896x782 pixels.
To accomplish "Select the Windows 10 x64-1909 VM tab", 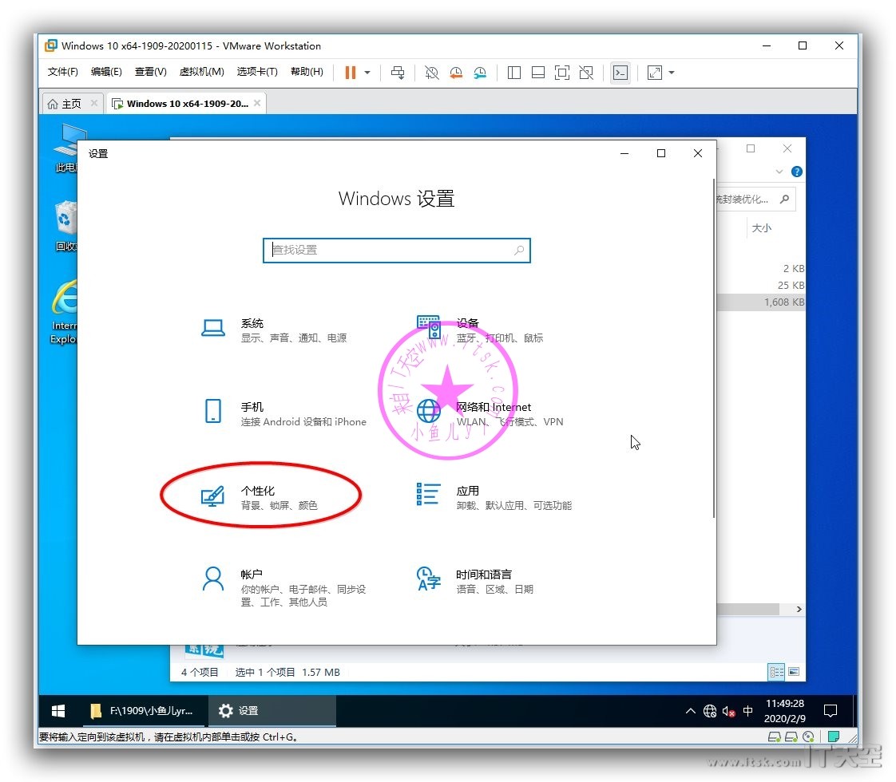I will [187, 103].
